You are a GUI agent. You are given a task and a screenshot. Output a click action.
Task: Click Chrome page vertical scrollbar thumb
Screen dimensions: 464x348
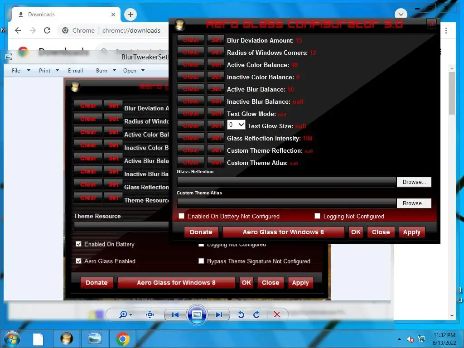[452, 93]
